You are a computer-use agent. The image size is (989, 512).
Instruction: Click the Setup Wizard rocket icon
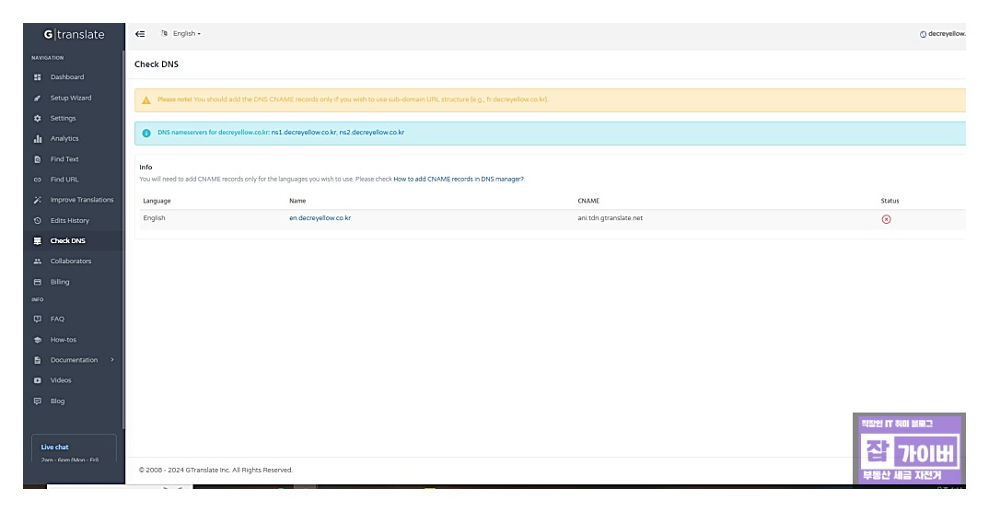tap(37, 98)
